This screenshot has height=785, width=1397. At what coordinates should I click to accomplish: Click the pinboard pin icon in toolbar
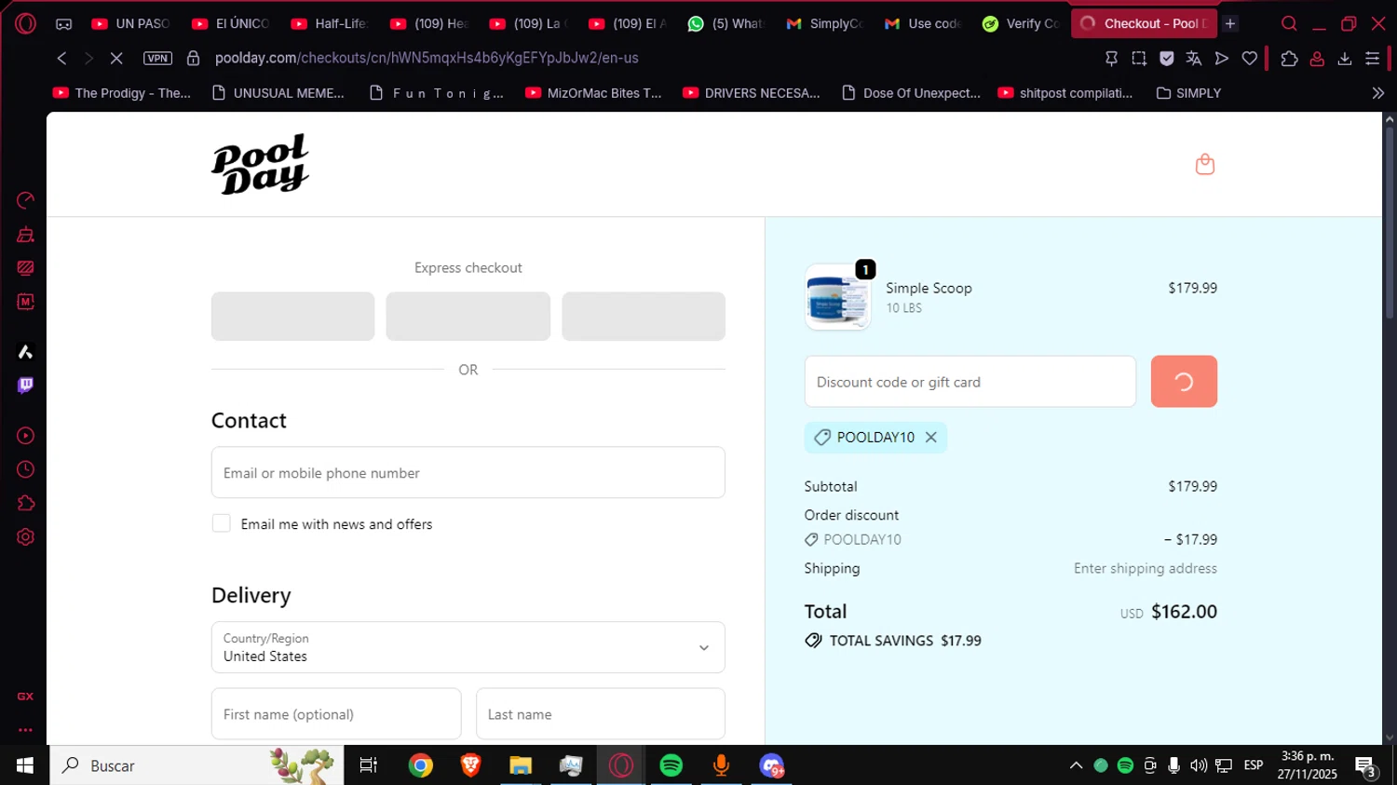1111,59
